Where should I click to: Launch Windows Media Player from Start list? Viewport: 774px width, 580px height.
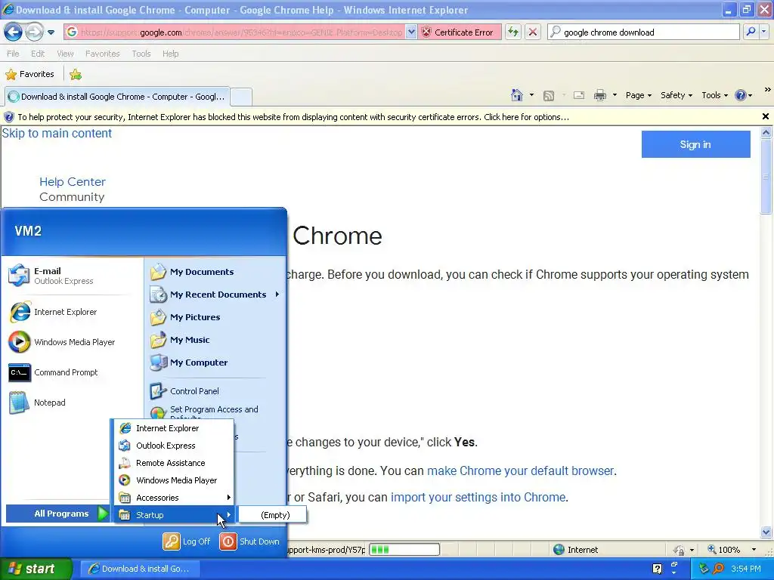(72, 342)
